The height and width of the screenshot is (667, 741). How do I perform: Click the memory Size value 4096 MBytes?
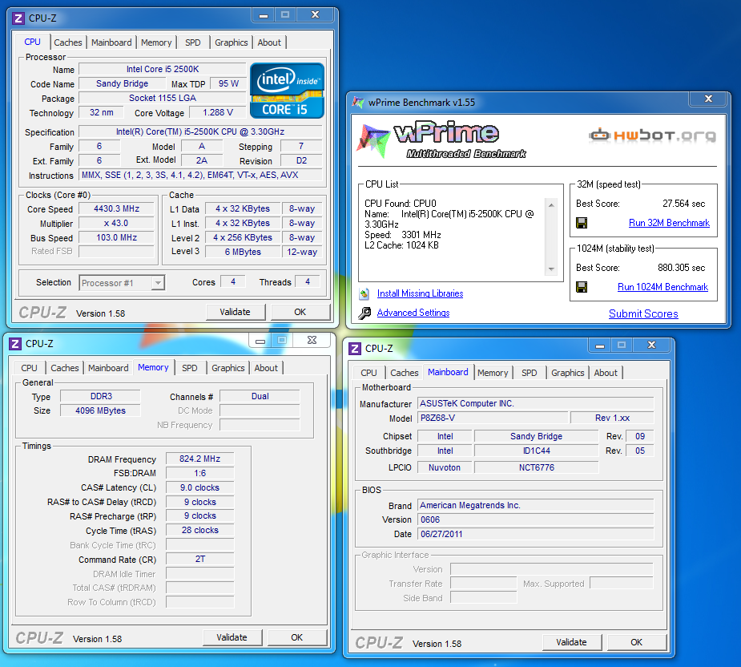(x=100, y=410)
